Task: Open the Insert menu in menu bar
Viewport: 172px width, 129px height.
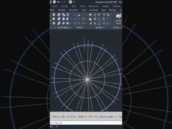Action: pos(55,6)
